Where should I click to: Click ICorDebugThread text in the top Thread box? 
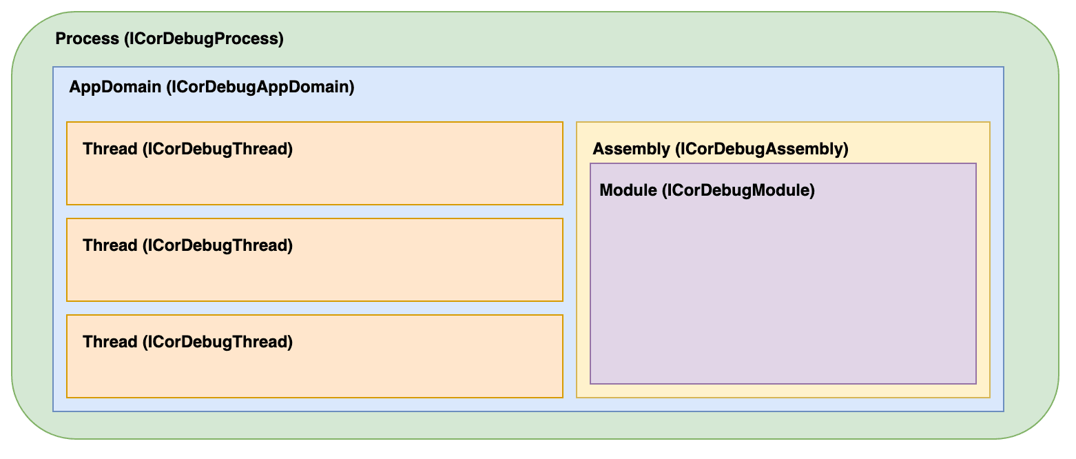(218, 149)
